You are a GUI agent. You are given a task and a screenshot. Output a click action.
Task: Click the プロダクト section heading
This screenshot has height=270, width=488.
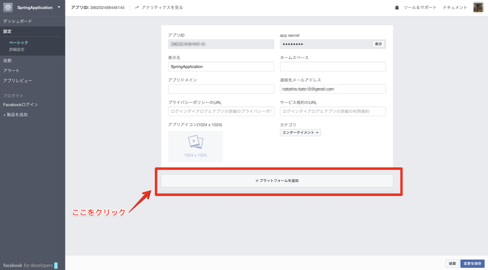[13, 96]
